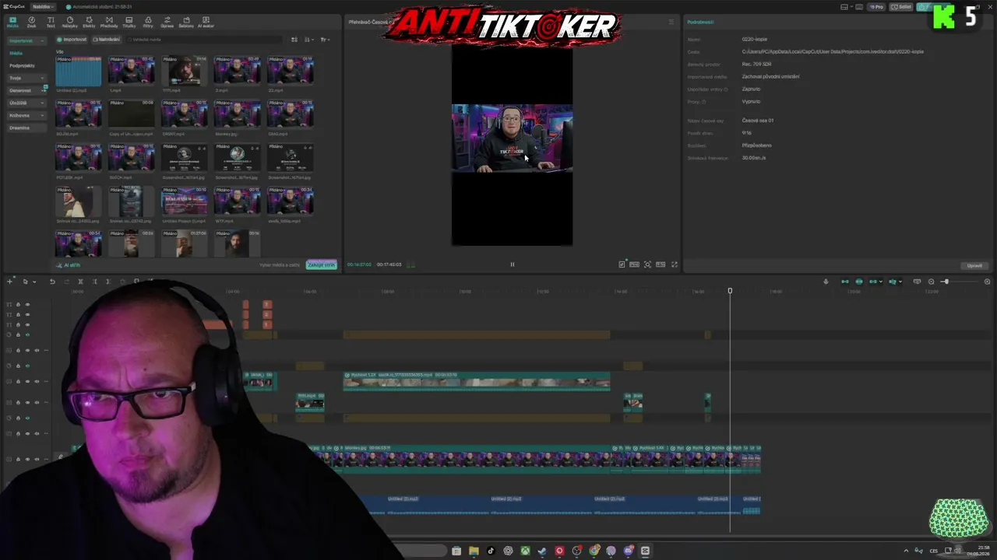Open the Steam taskbar icon
Screen dimensions: 997x560
(542, 551)
